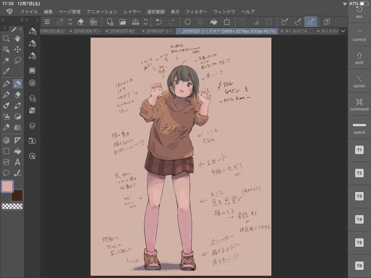
Task: Open the Brush Size palette icon
Action: click(x=32, y=56)
